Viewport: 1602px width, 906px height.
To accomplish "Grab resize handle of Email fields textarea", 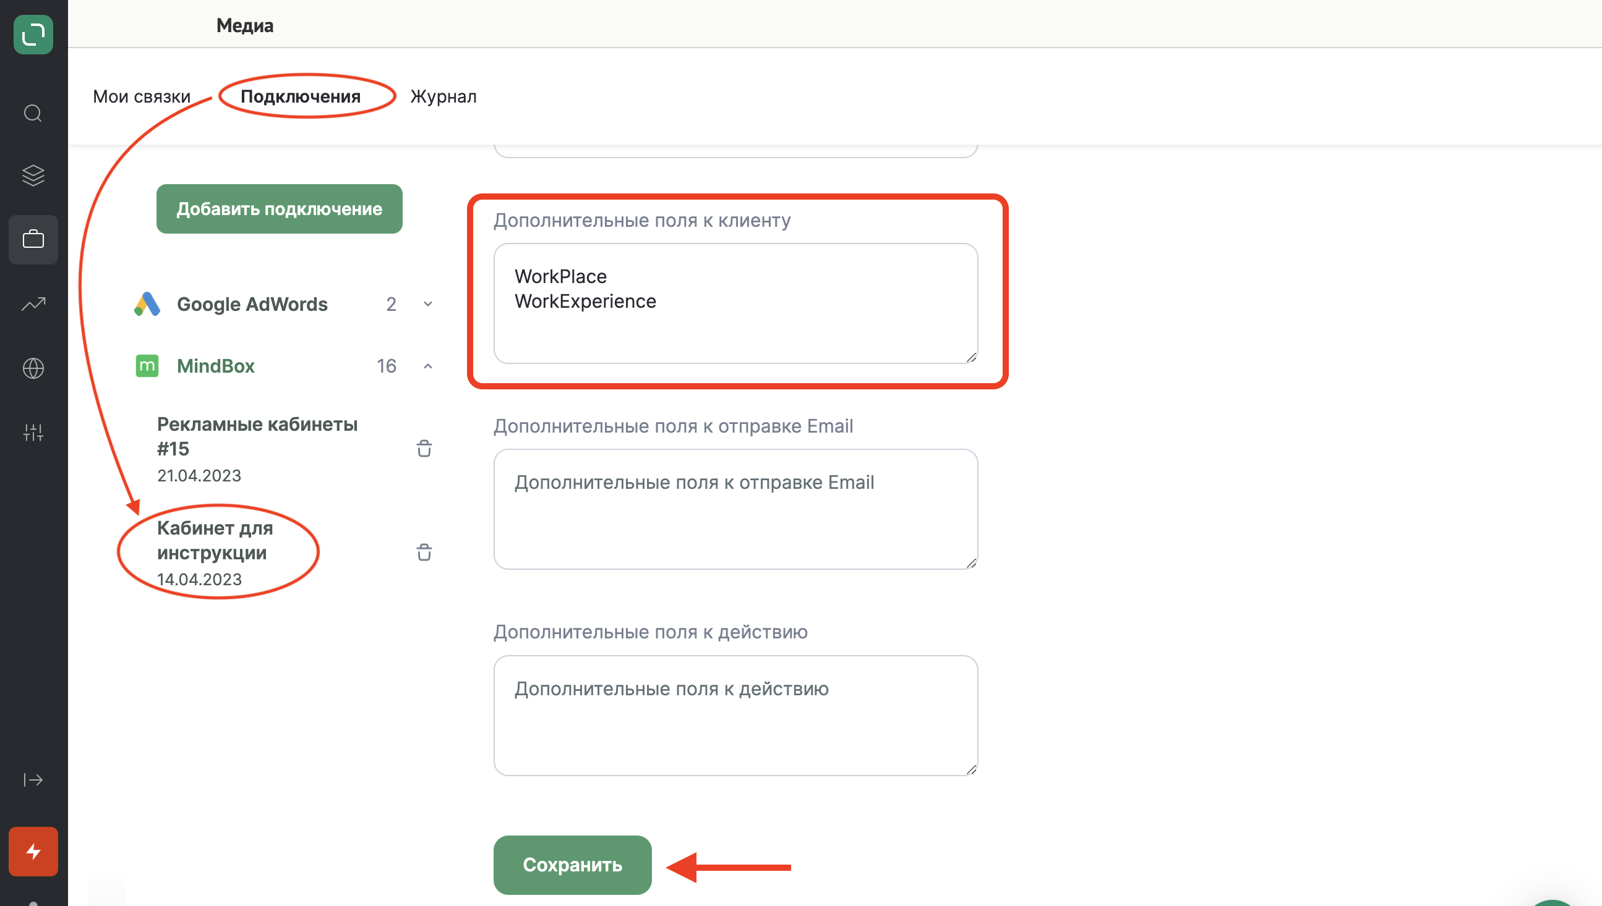I will tap(971, 563).
